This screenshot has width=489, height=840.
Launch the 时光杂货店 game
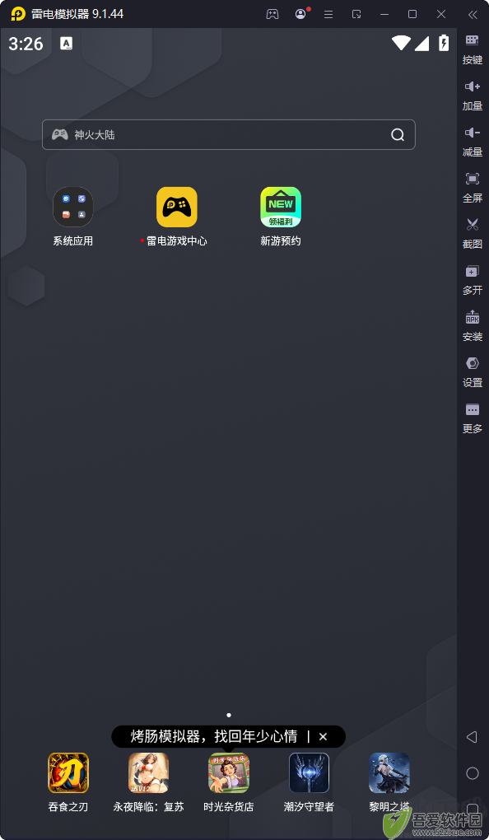click(229, 782)
